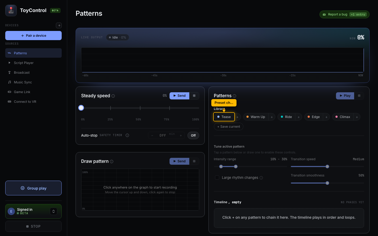This screenshot has height=236, width=378.
Task: Click Report a bug
Action: coord(344,14)
